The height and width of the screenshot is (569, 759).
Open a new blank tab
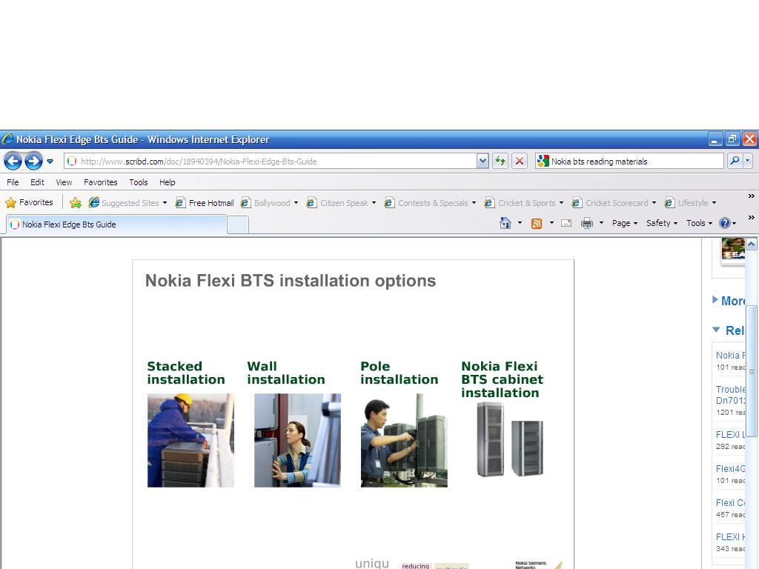click(x=237, y=224)
